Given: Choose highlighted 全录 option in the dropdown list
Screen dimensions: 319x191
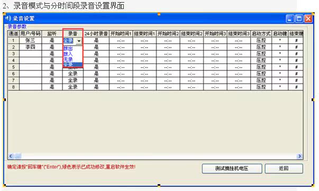Looking at the screenshot, I should coord(72,65).
